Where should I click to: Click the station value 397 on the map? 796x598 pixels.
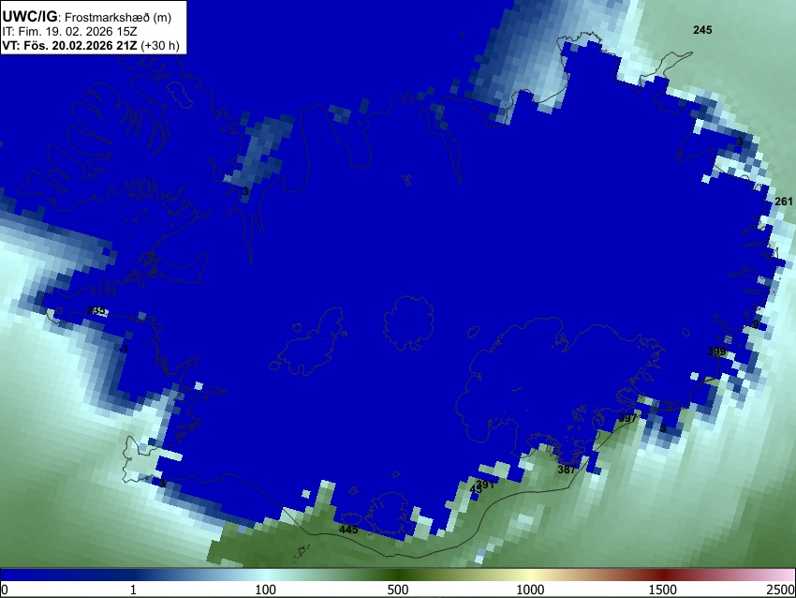click(x=627, y=418)
